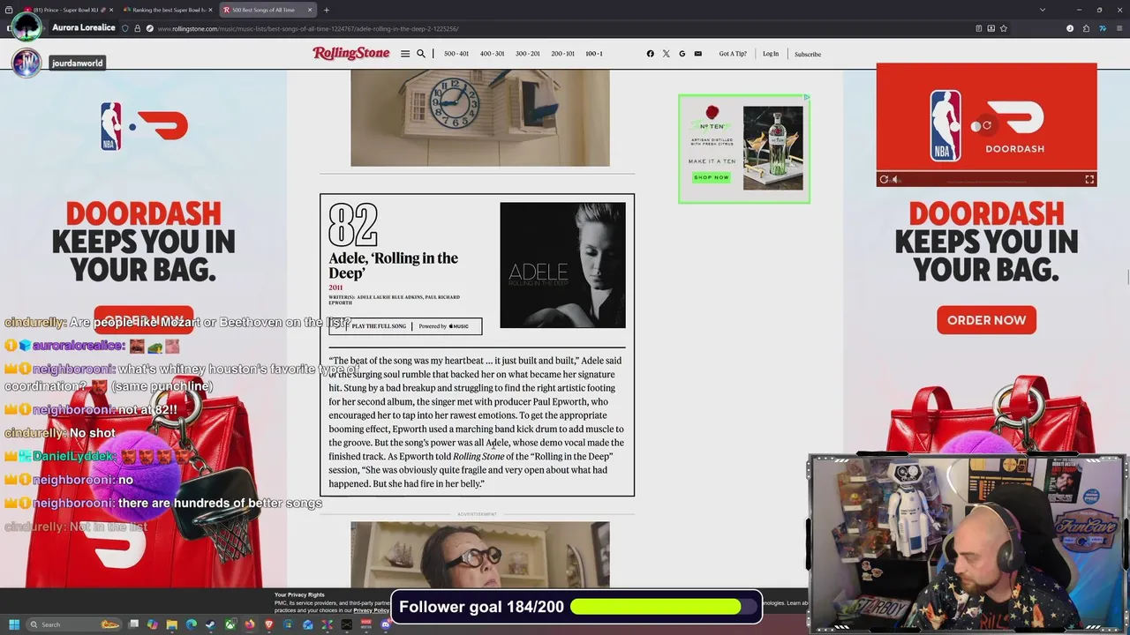Click the streamer webcam overlay
The height and width of the screenshot is (635, 1130).
(967, 544)
